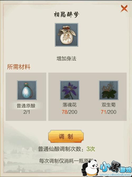Click the 调制 brew button
The width and height of the screenshot is (132, 177).
point(66,136)
